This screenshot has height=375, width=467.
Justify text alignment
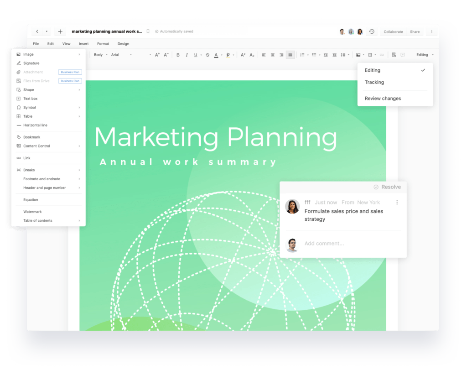click(290, 55)
